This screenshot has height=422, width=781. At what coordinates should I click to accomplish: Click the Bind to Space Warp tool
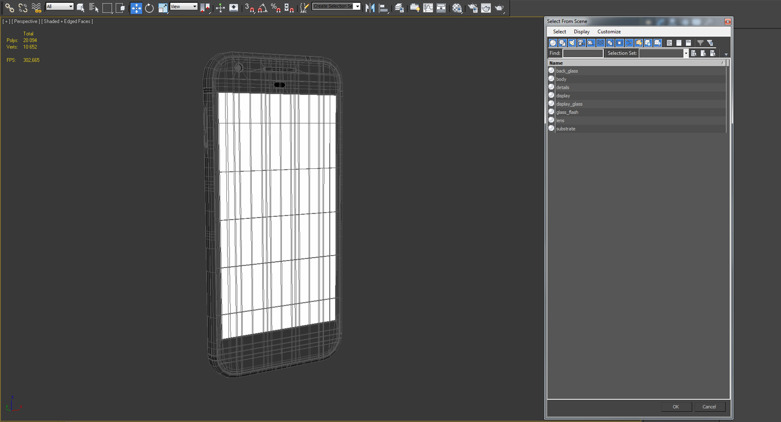click(x=36, y=8)
